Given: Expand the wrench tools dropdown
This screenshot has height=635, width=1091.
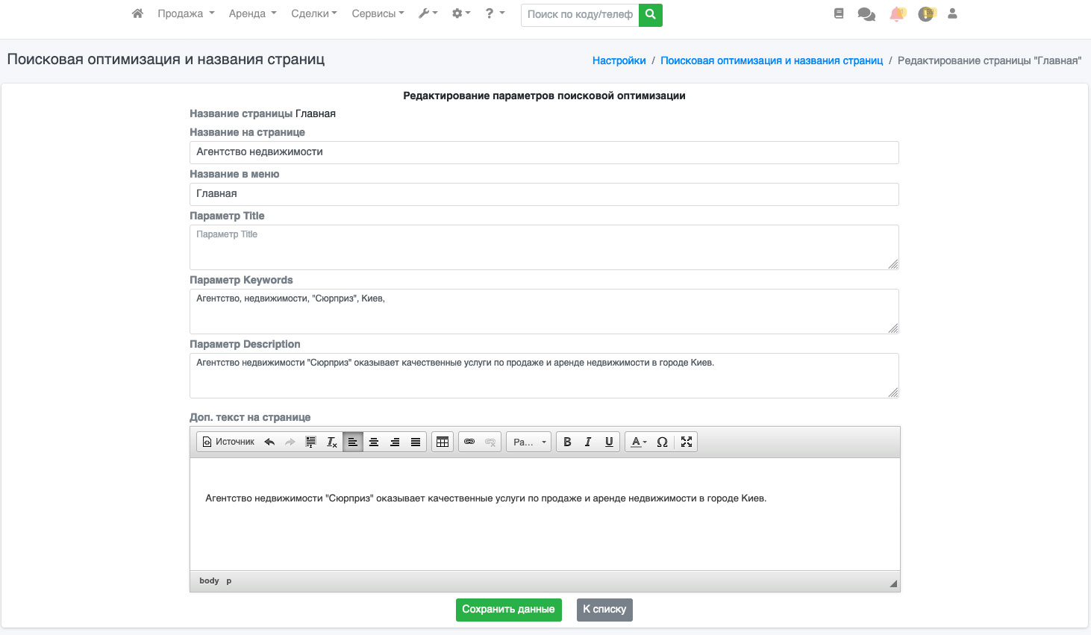Looking at the screenshot, I should tap(428, 13).
